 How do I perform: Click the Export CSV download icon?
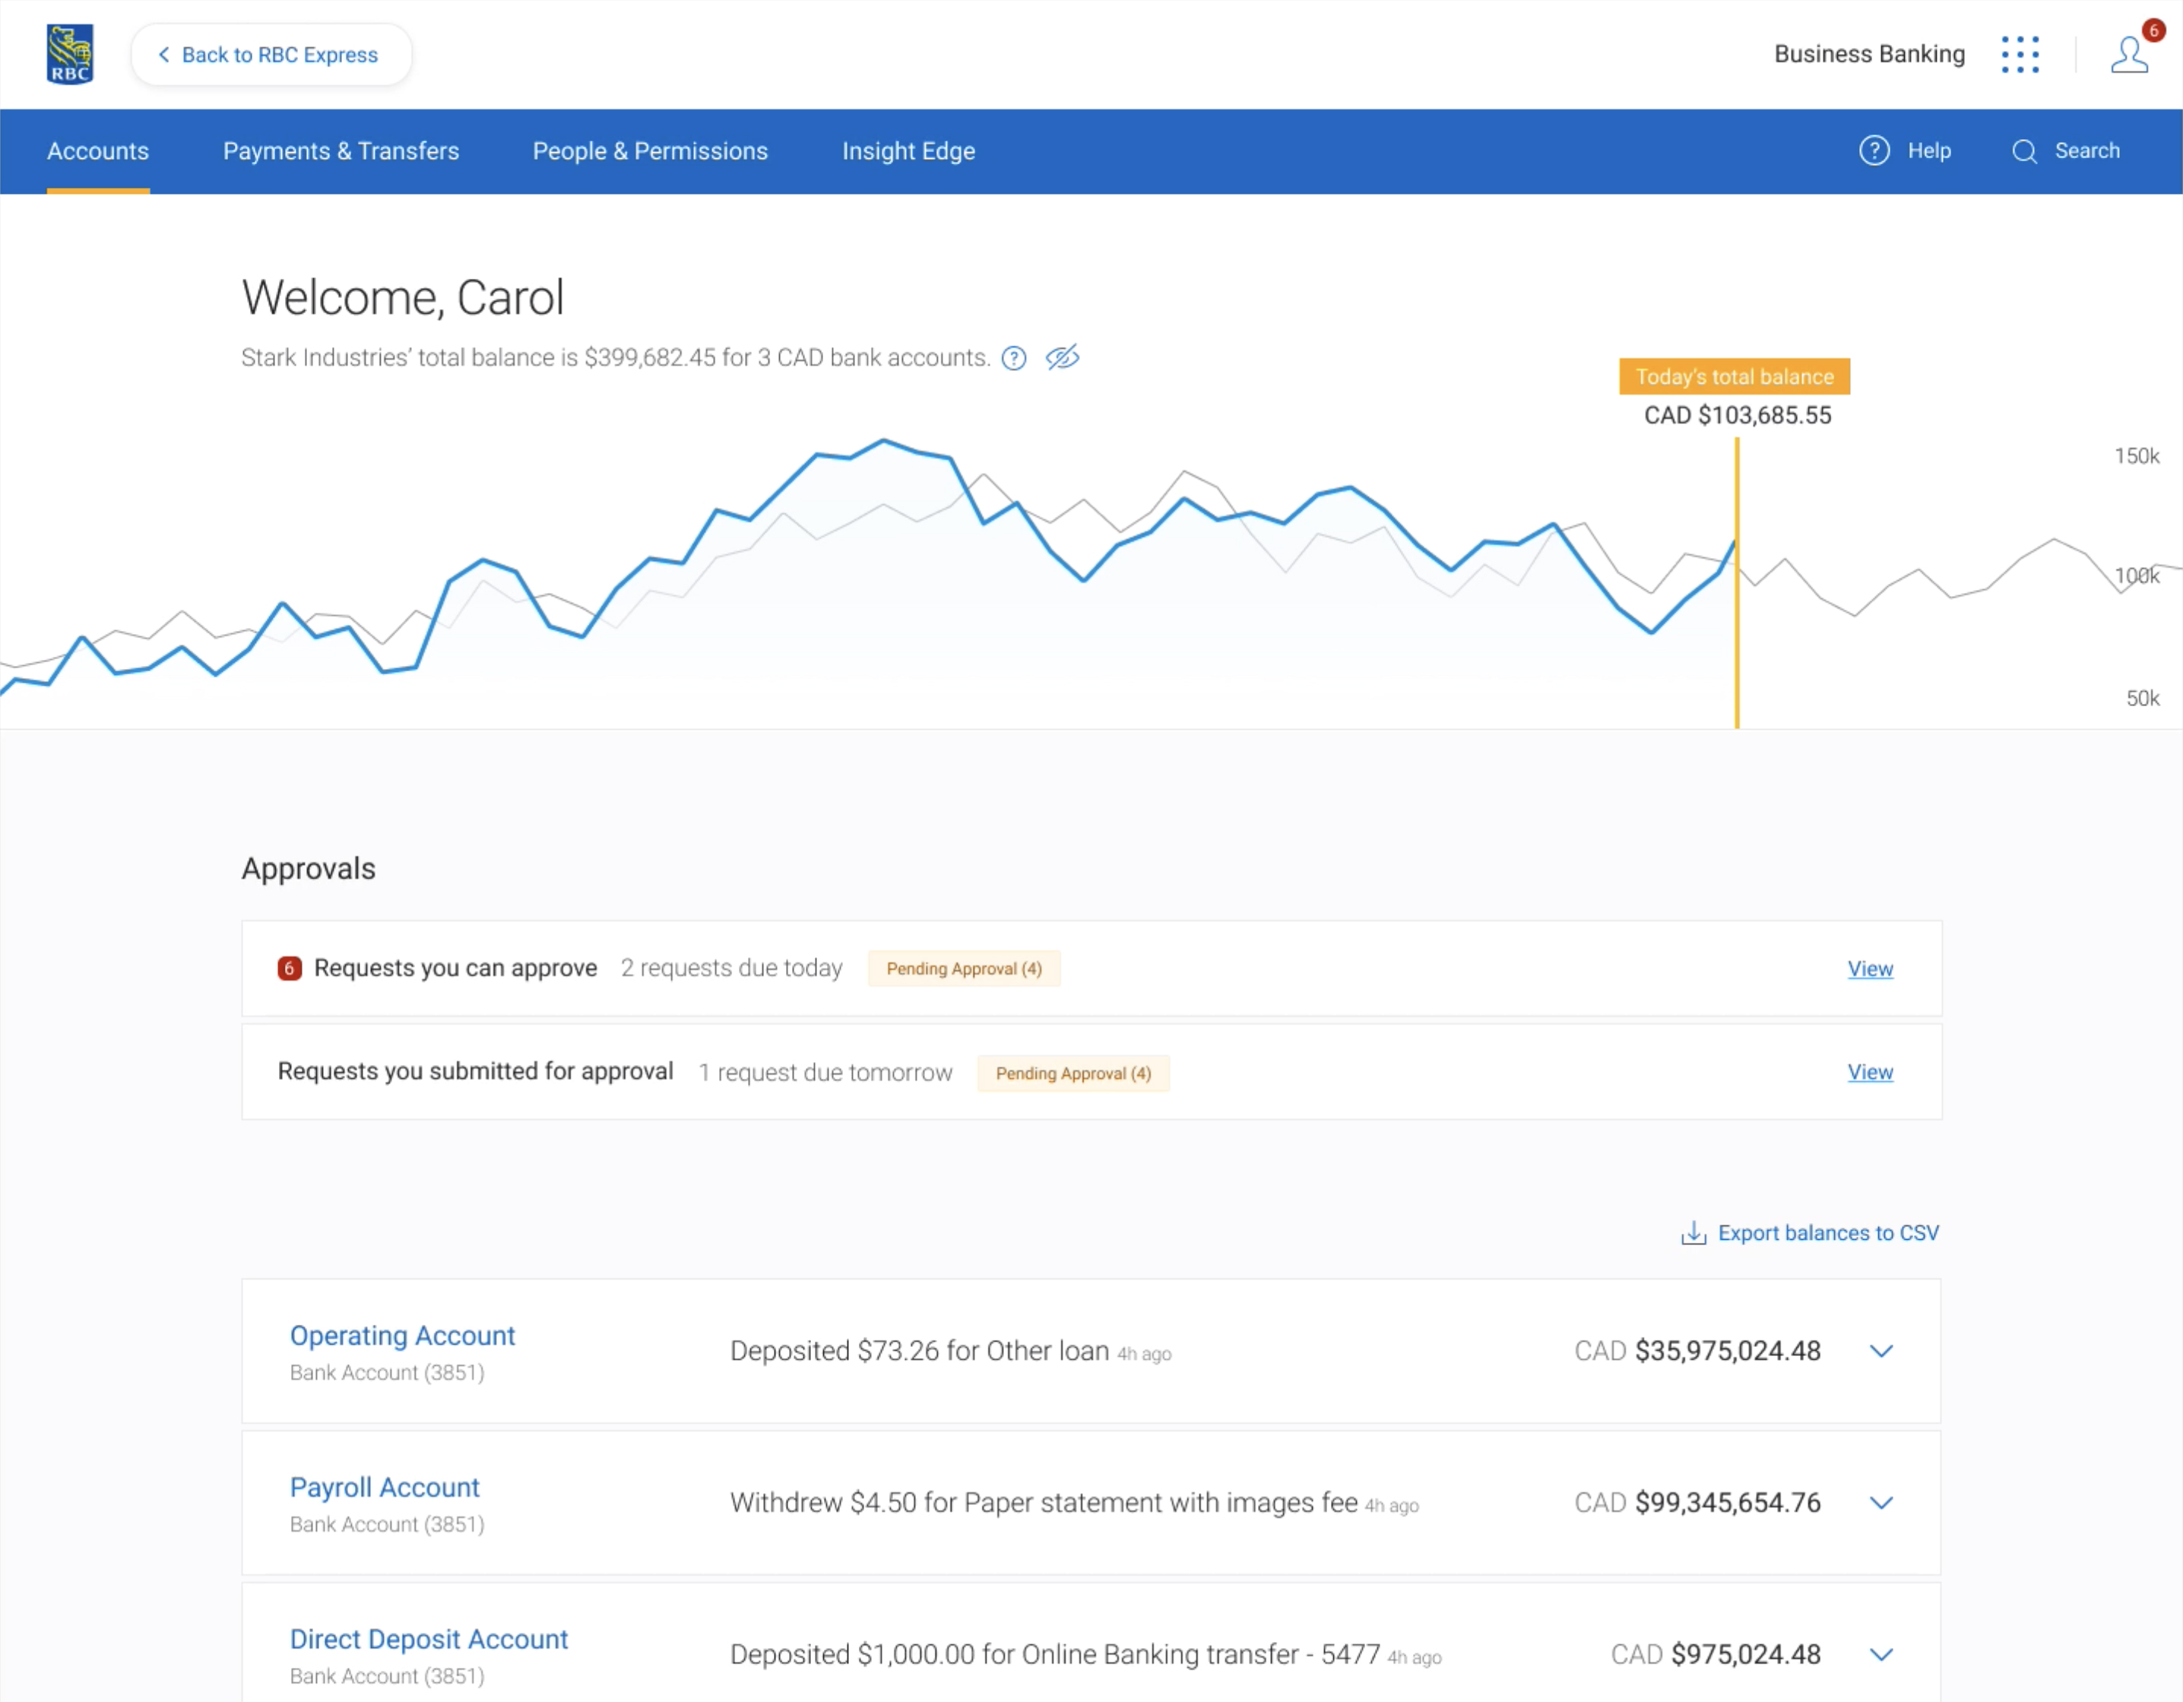pyautogui.click(x=1693, y=1233)
